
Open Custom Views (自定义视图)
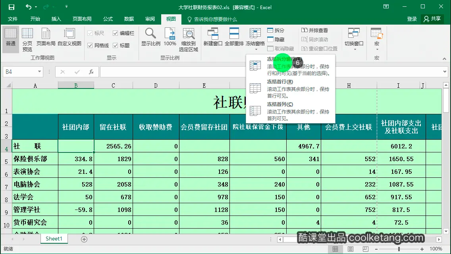pos(69,37)
